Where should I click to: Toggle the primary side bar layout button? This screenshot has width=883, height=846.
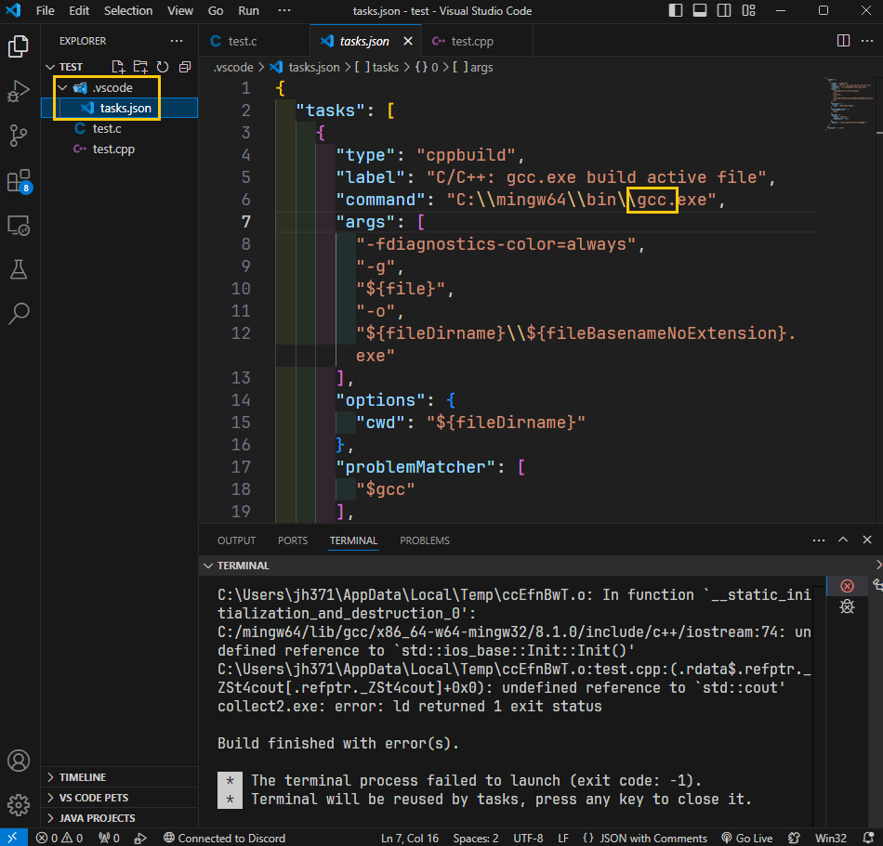(x=676, y=11)
